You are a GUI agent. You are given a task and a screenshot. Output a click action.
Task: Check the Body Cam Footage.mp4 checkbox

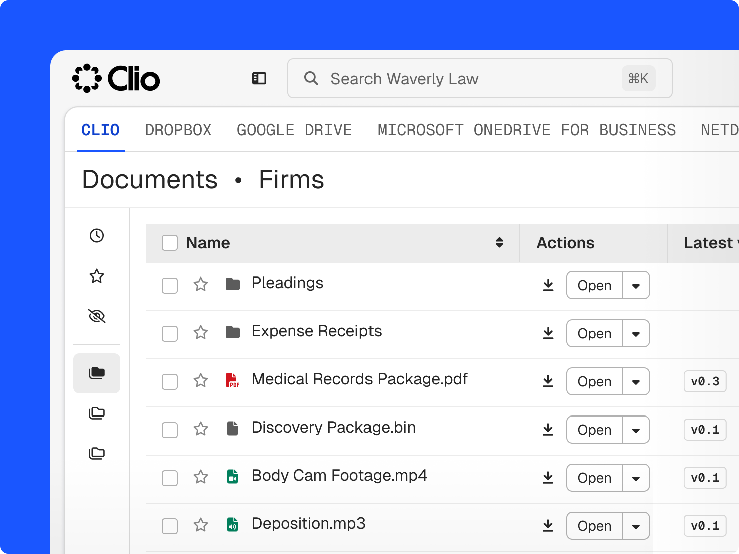coord(170,478)
